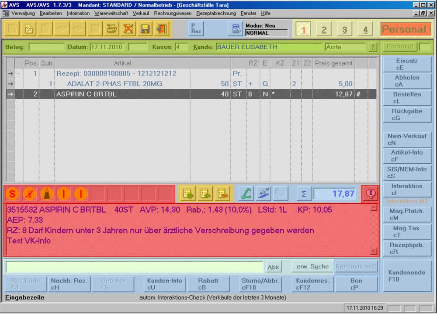
Task: Open the Arzte selection dropdown
Action: click(372, 47)
